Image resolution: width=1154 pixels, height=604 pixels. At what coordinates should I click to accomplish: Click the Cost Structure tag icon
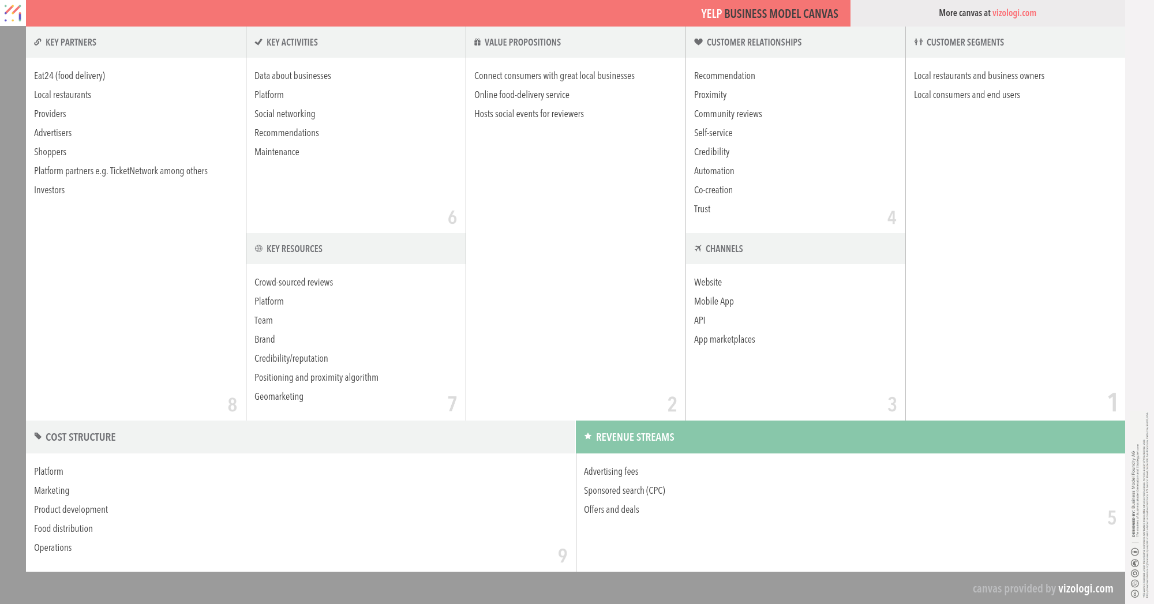tap(38, 436)
